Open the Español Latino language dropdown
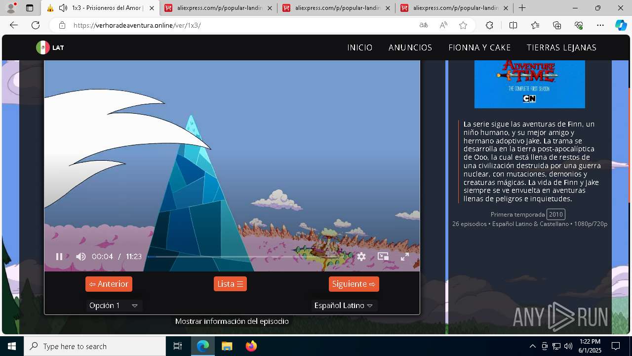The height and width of the screenshot is (356, 632). click(344, 306)
